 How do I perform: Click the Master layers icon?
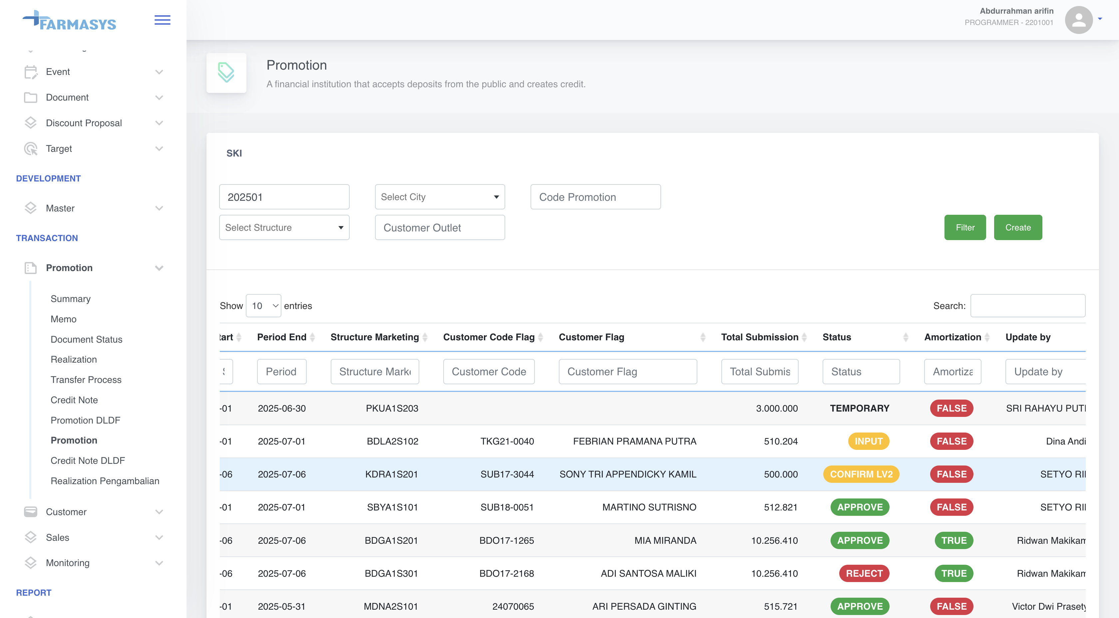[x=30, y=208]
